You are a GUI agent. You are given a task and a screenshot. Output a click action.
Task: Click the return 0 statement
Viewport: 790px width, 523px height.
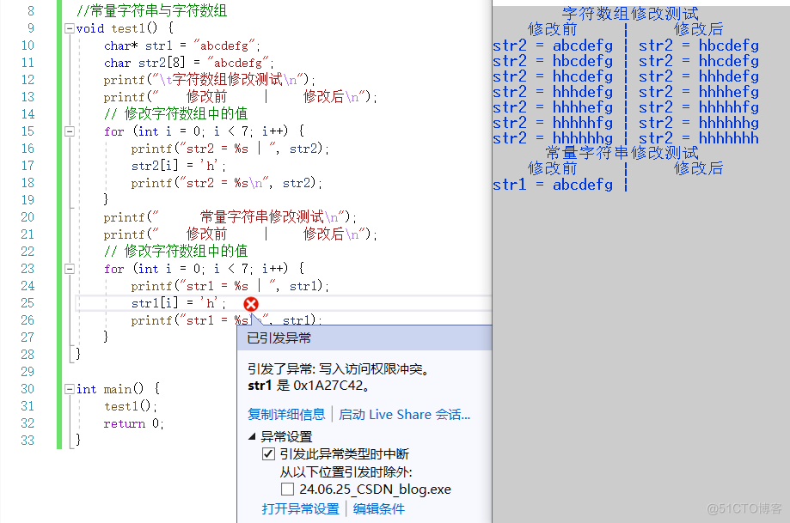[x=133, y=424]
